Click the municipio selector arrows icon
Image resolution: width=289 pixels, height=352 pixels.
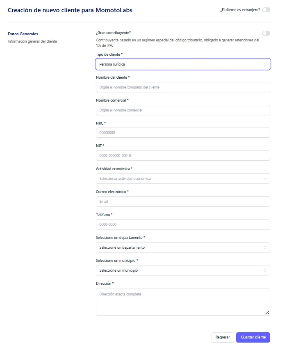click(265, 270)
